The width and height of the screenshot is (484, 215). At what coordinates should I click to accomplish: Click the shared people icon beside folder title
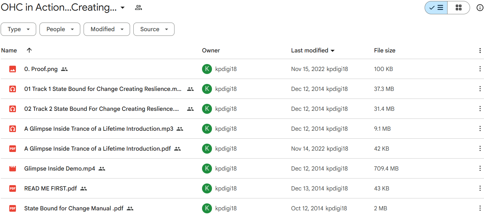(138, 8)
